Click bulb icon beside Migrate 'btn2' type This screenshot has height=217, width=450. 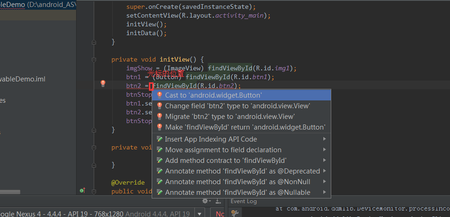pos(160,117)
